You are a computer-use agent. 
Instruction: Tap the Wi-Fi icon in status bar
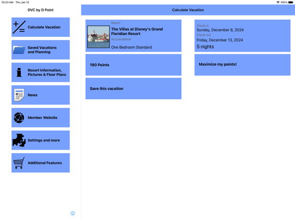point(278,2)
